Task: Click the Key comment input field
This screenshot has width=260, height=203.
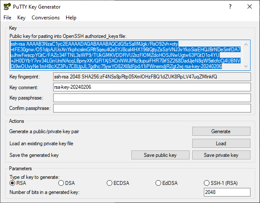Action: (x=152, y=87)
